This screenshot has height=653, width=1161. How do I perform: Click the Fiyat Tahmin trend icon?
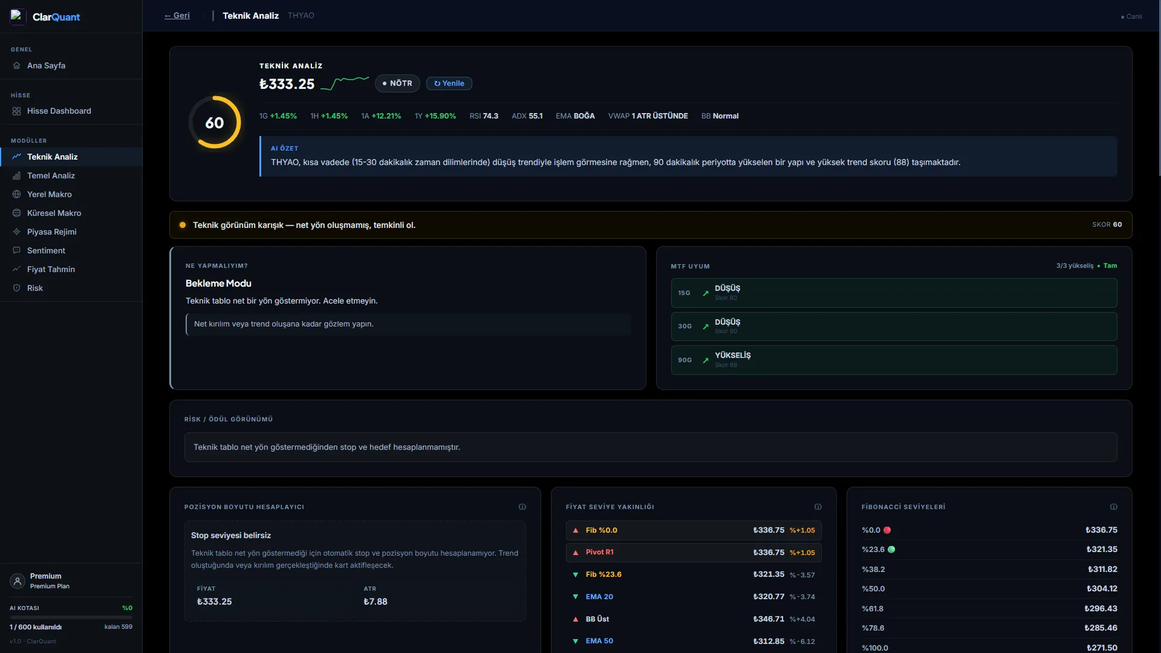(17, 269)
